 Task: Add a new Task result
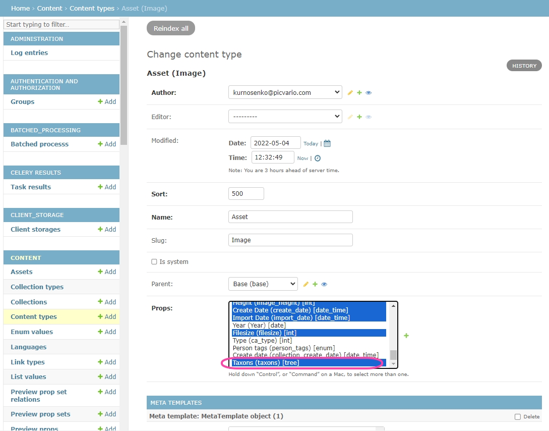tap(107, 187)
